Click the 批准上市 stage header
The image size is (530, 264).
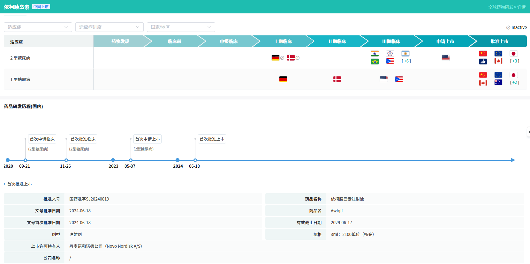pos(499,41)
